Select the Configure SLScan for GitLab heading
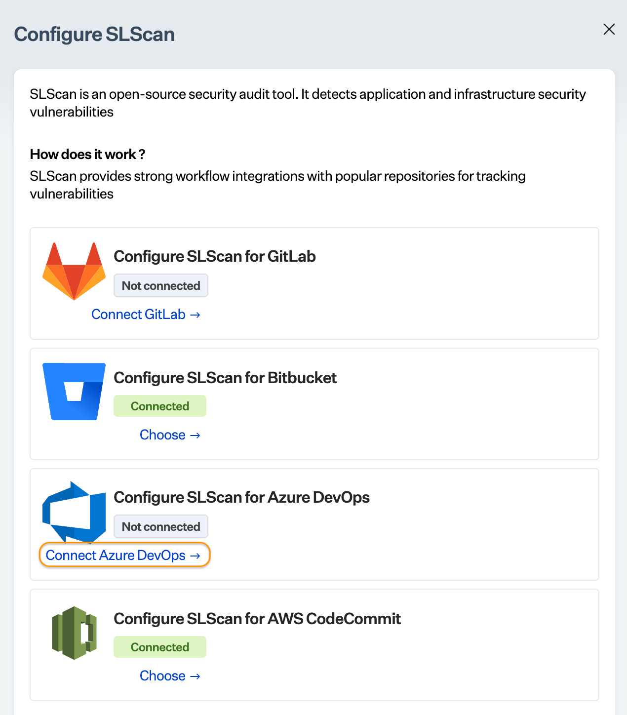This screenshot has height=715, width=627. [215, 256]
